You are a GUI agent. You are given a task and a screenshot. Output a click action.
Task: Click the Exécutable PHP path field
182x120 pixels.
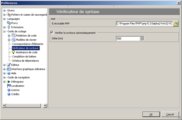[144, 24]
